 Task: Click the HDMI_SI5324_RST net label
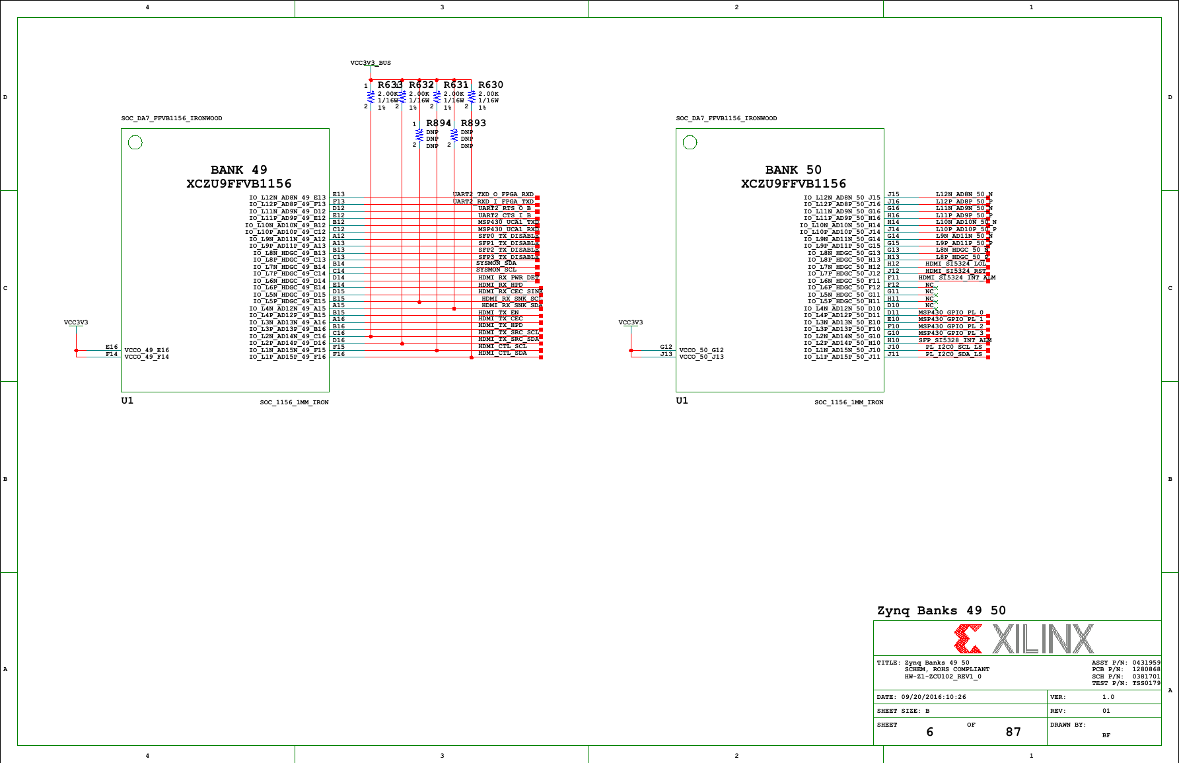[956, 271]
